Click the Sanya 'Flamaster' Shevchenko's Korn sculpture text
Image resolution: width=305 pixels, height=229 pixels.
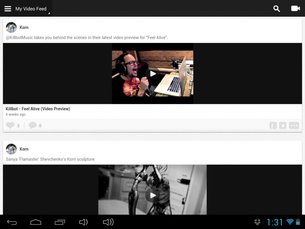(x=50, y=159)
